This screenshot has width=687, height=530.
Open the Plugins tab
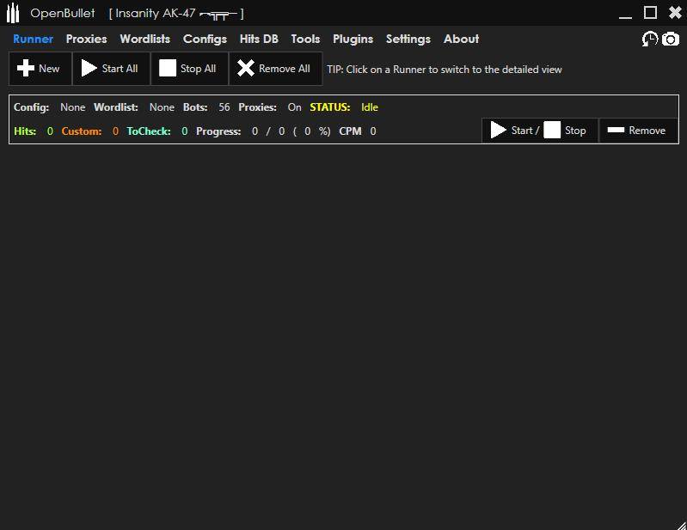[353, 39]
